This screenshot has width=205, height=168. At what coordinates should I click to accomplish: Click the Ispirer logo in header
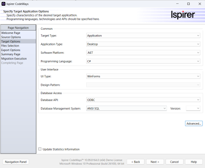pyautogui.click(x=183, y=14)
